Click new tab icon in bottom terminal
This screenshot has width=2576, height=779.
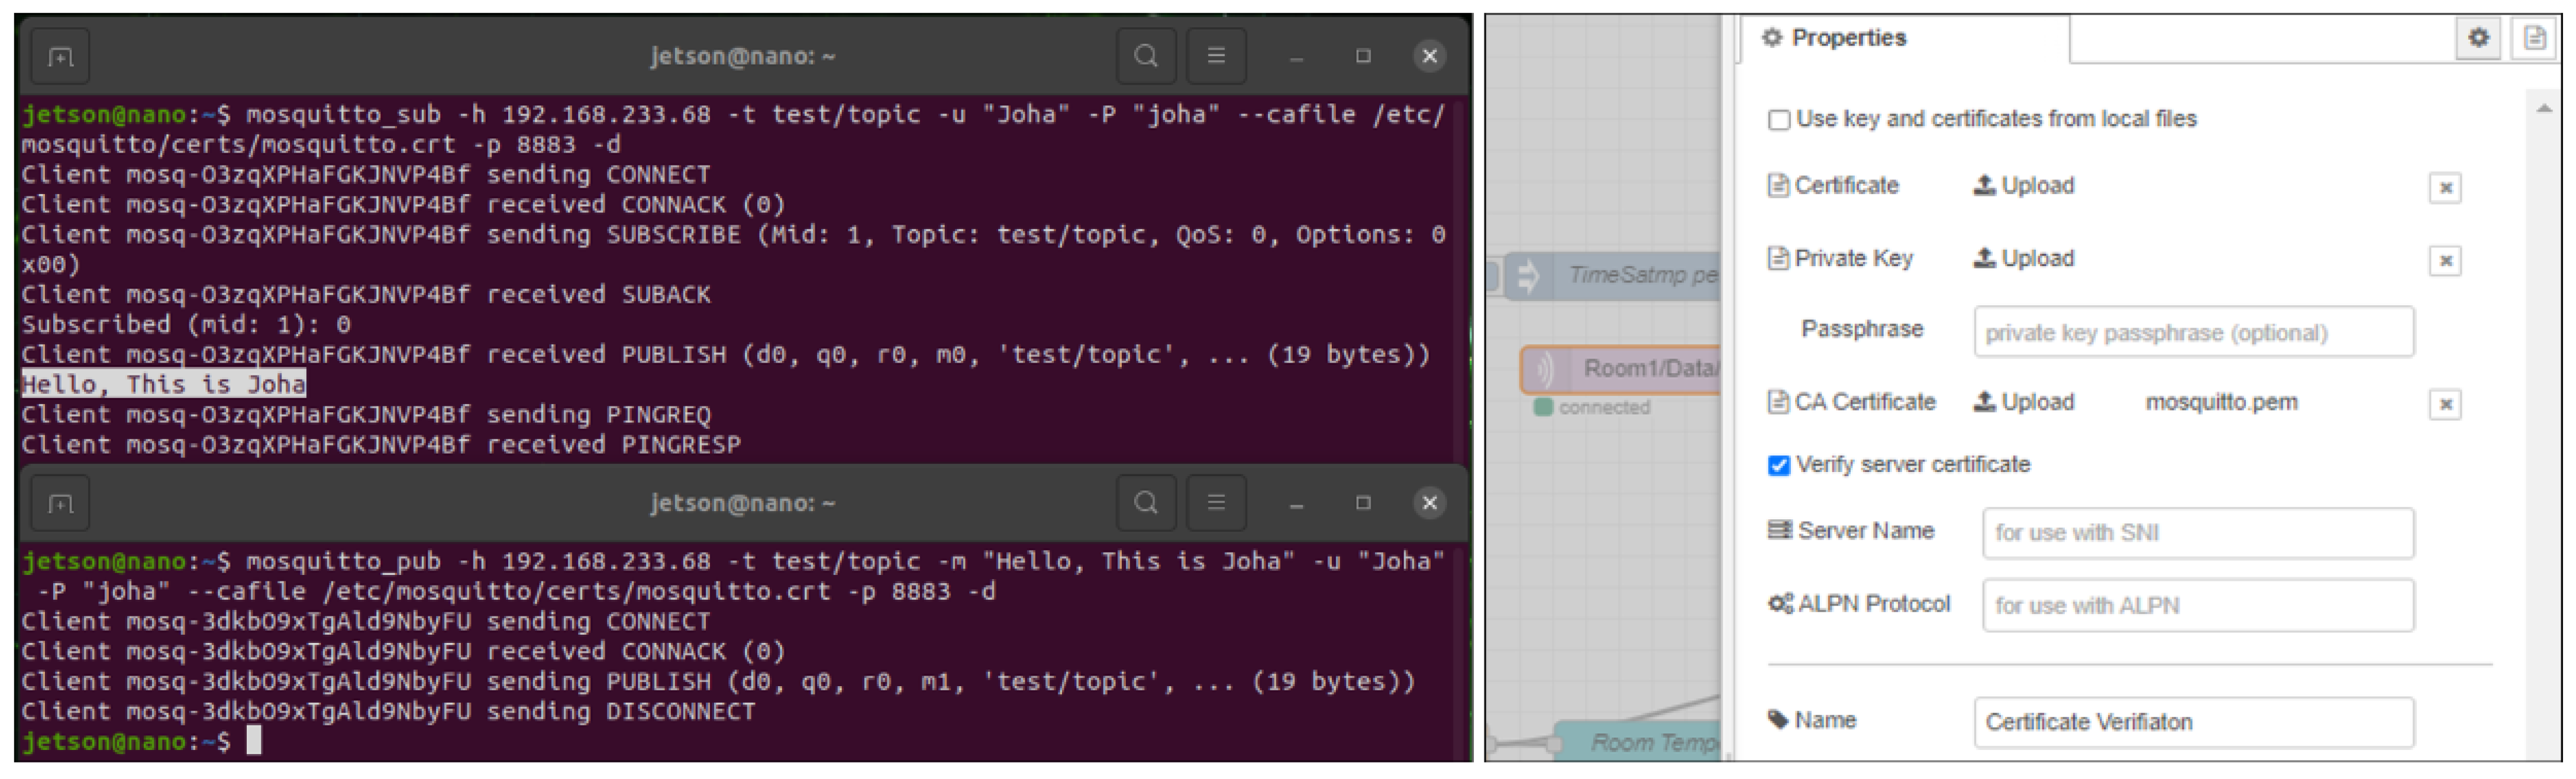[x=61, y=503]
